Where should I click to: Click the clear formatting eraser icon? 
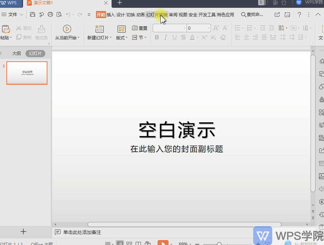coord(223,37)
